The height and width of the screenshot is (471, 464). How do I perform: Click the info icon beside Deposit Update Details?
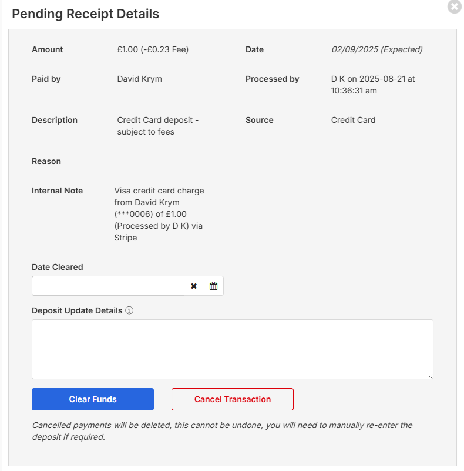tap(129, 310)
